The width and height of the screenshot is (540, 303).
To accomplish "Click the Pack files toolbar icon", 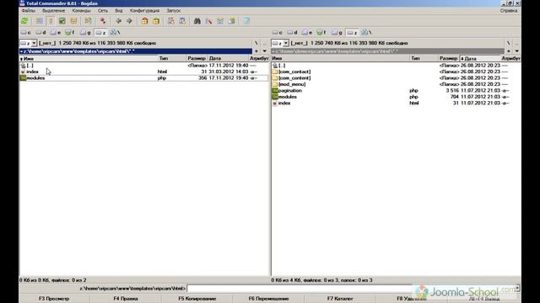I will (144, 21).
